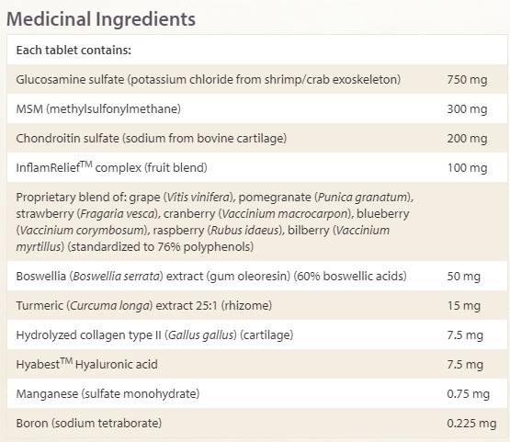Click the Hydrolyzed collagen type II row
Viewport: 510px width, 442px height.
(257, 334)
